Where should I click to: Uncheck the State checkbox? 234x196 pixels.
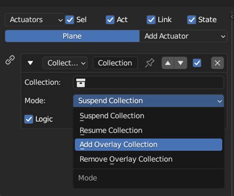192,20
